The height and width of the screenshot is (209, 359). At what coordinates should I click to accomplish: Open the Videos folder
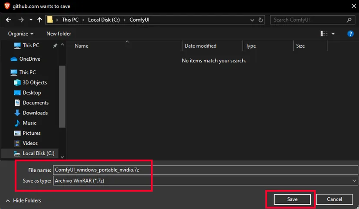coord(30,143)
